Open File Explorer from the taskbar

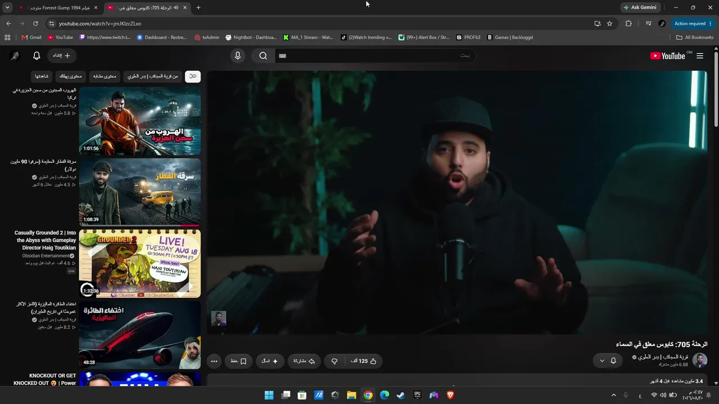point(352,395)
